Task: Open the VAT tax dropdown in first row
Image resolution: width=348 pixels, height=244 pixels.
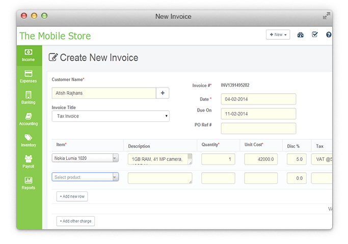Action: coord(322,159)
